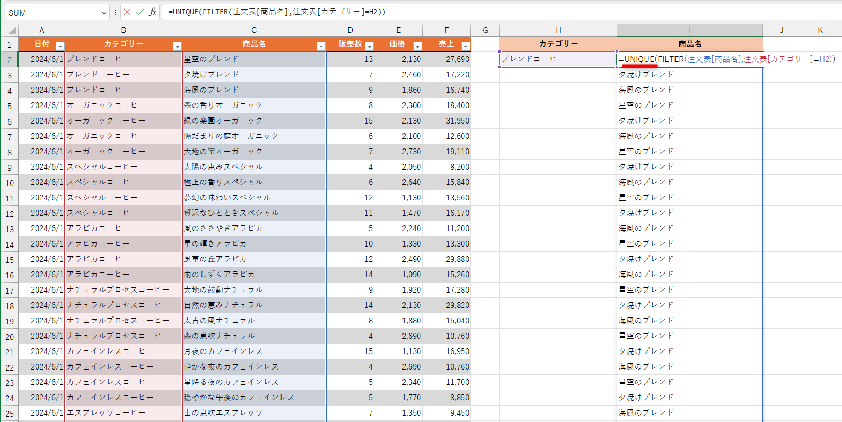Select row 2 header
Image resolution: width=842 pixels, height=422 pixels.
coord(9,59)
